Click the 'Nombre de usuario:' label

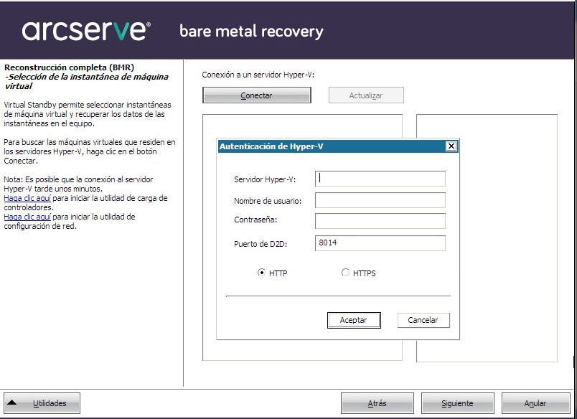tap(268, 201)
